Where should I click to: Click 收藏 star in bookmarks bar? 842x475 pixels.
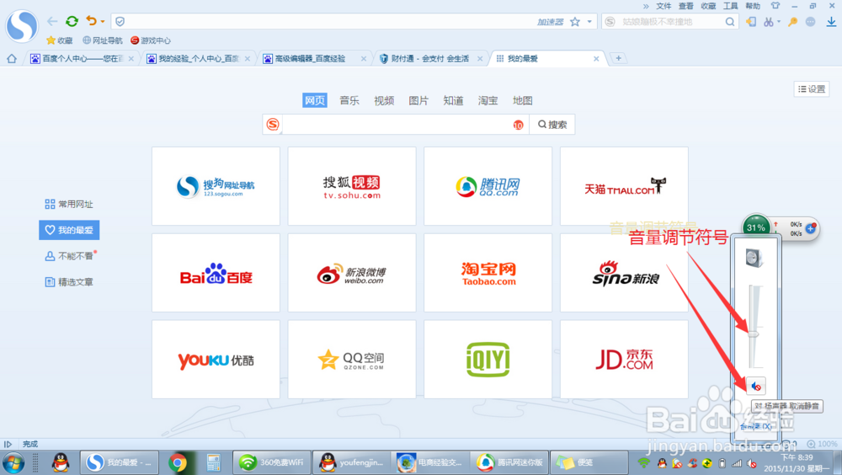pyautogui.click(x=60, y=40)
